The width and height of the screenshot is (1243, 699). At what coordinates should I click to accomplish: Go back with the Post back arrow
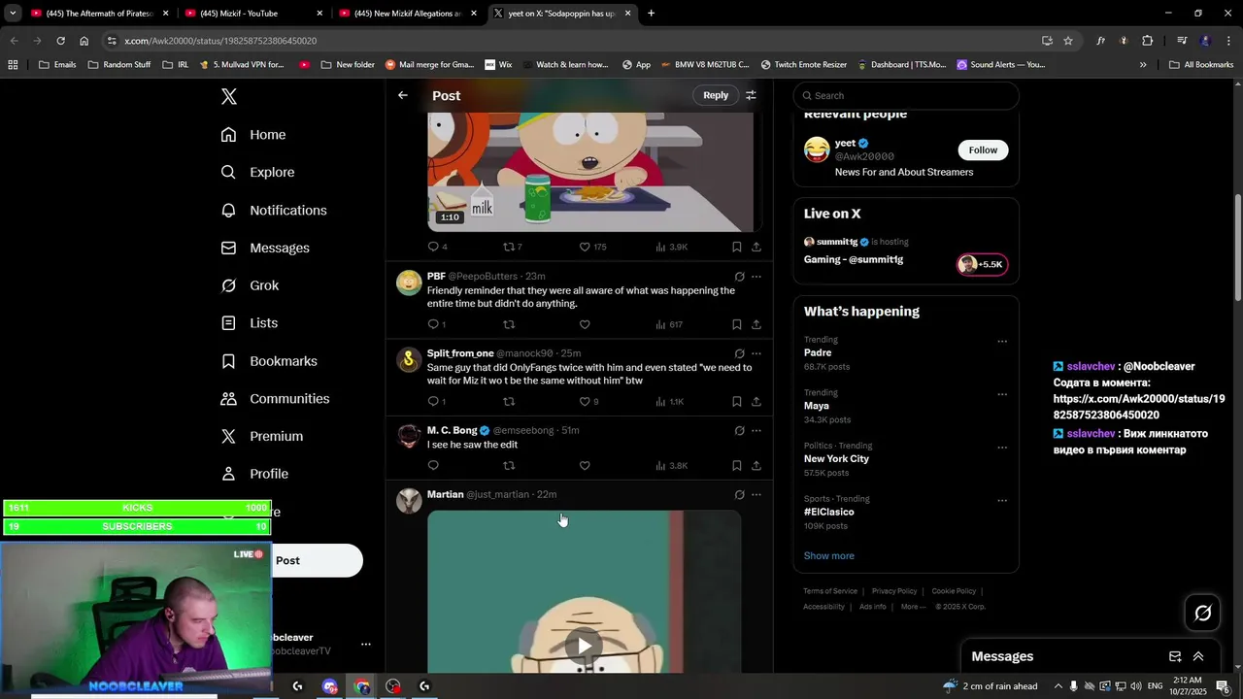tap(403, 95)
